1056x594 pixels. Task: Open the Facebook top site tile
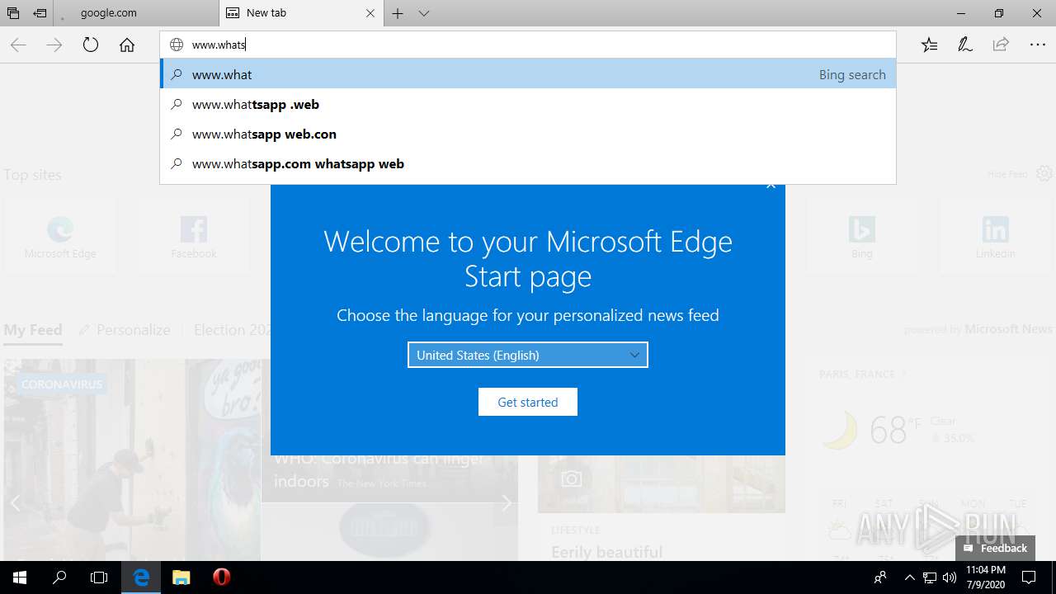click(x=194, y=235)
